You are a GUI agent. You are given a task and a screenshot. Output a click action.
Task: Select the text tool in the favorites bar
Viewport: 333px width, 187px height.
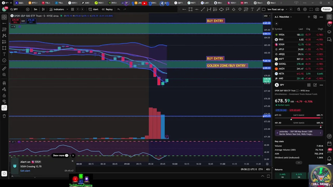point(252,9)
